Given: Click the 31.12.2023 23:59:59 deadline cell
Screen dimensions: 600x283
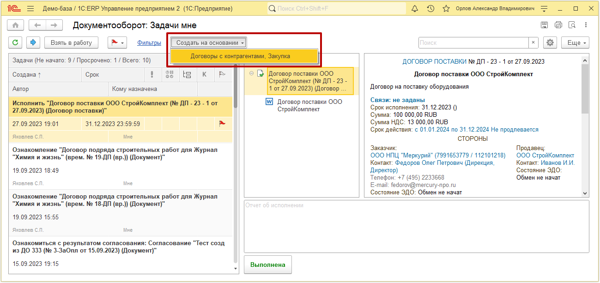Looking at the screenshot, I should (113, 124).
